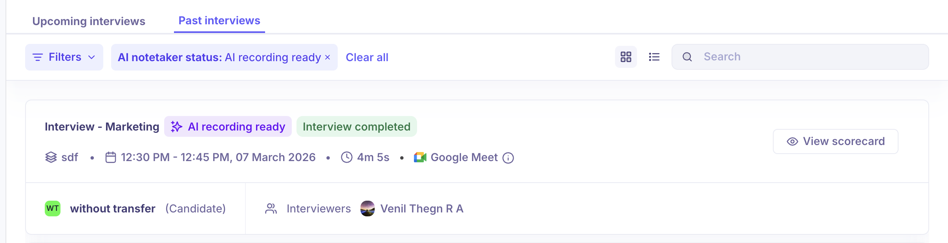Remove the AI notetaker status filter
948x243 pixels.
click(x=328, y=57)
